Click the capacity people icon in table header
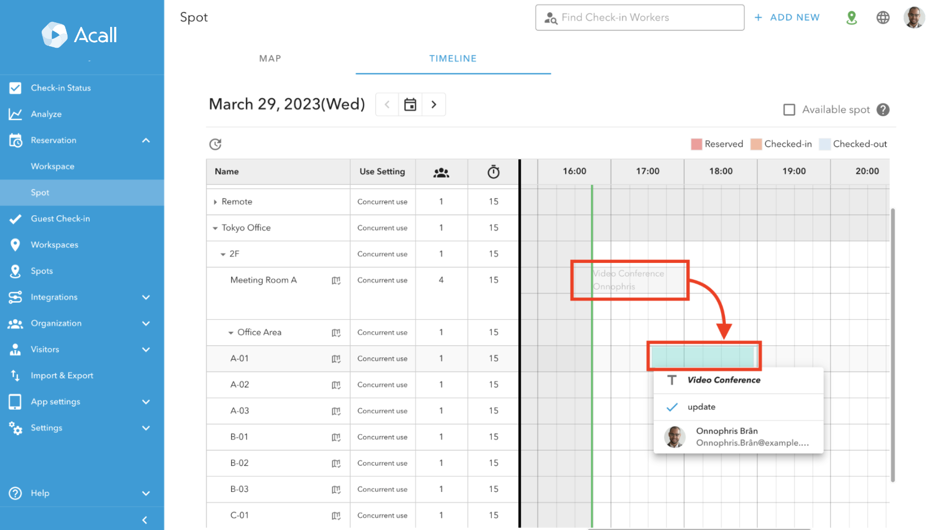This screenshot has height=530, width=935. pos(441,172)
